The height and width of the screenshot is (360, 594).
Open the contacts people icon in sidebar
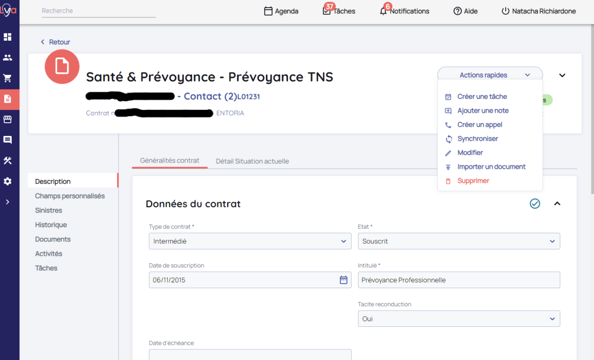(x=8, y=58)
